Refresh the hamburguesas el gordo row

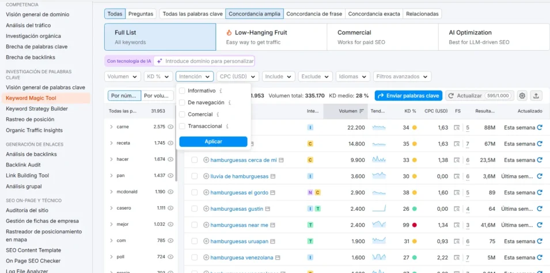[x=540, y=192]
